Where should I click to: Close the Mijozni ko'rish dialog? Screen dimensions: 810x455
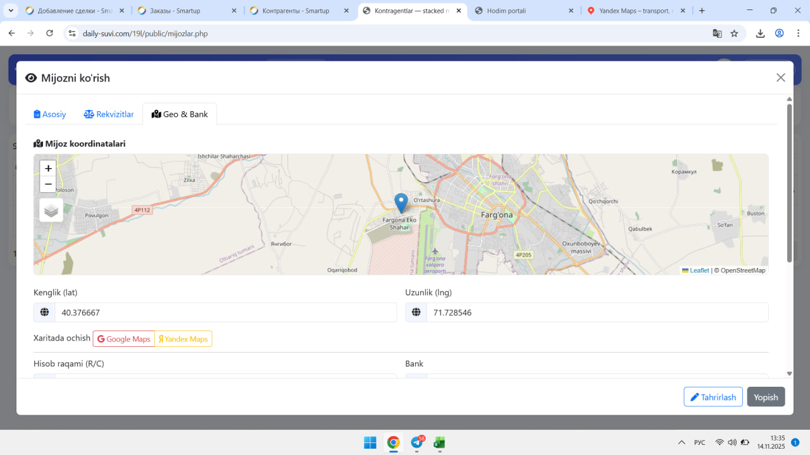(780, 78)
